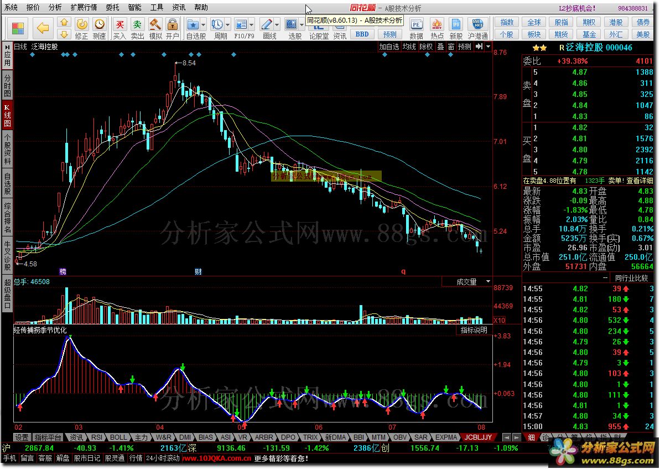
Task: Expand the 选股 dropdown arrow
Action: click(302, 24)
